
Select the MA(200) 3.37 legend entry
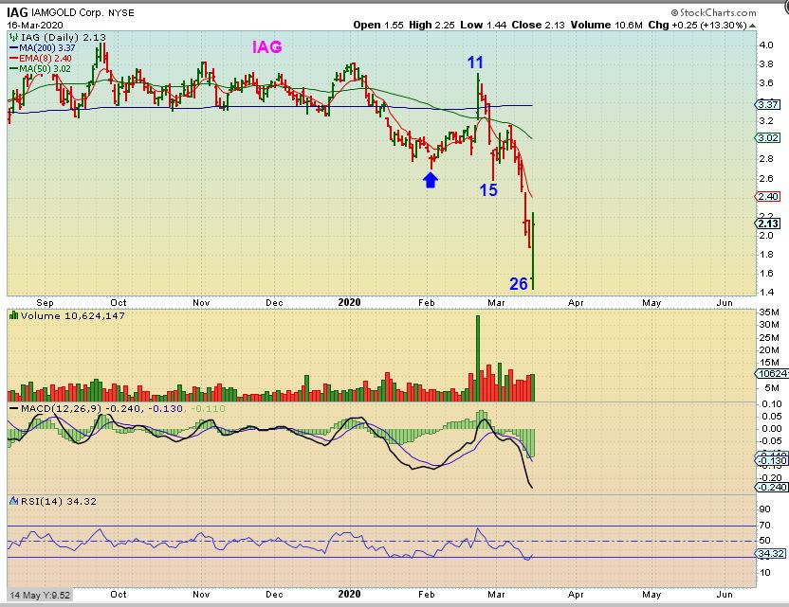(x=43, y=47)
